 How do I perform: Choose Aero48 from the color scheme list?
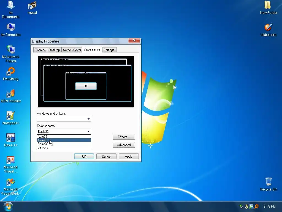point(64,140)
